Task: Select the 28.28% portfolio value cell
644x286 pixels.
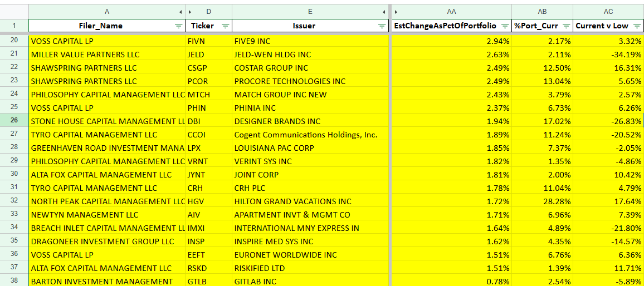Action: click(542, 201)
